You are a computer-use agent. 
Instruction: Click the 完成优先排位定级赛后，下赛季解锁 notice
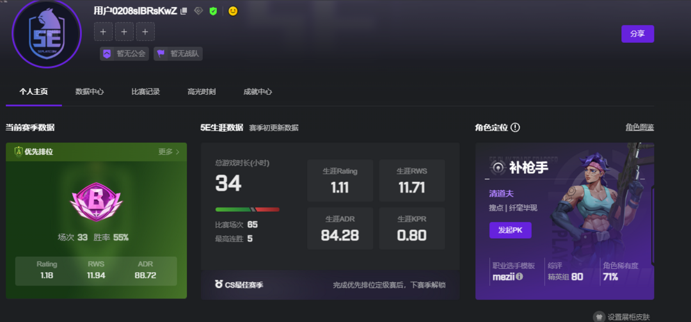point(389,285)
